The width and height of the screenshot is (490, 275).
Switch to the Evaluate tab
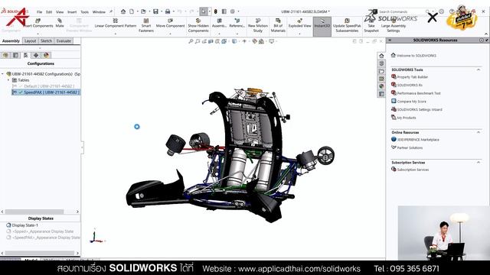pyautogui.click(x=64, y=40)
